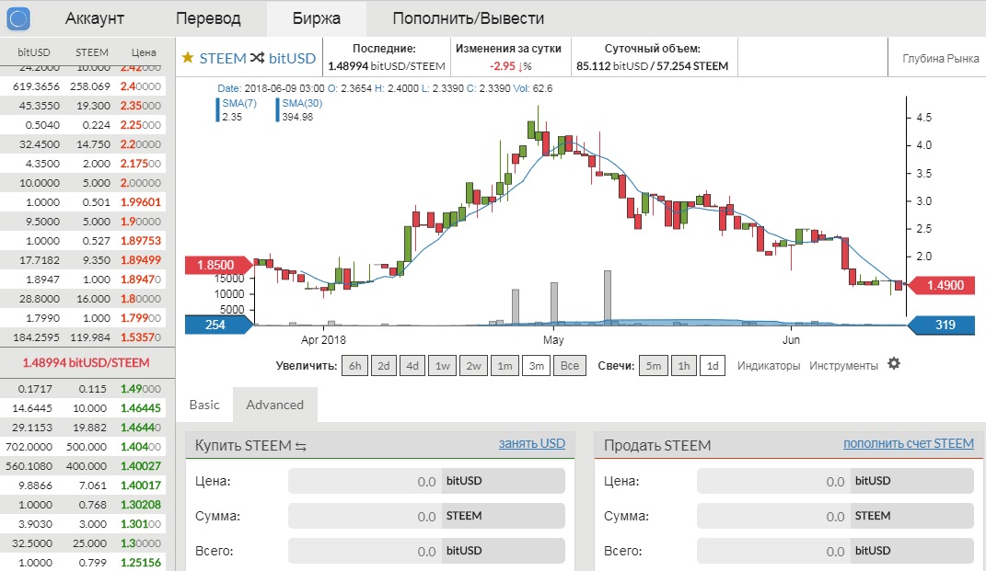Set chart zoom to 1w
Viewport: 986px width, 571px height.
coord(443,366)
